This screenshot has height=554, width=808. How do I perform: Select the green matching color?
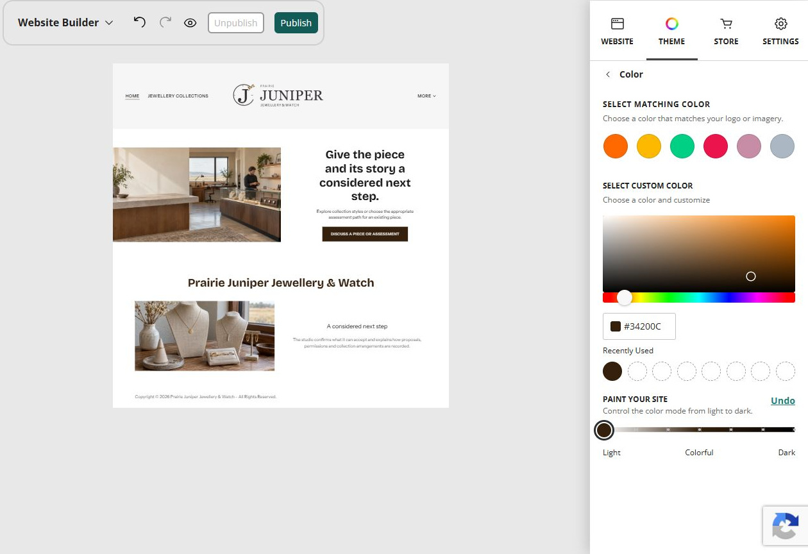(x=682, y=146)
